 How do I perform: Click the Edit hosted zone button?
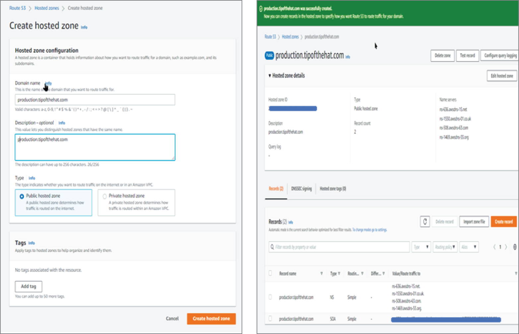[x=502, y=76]
